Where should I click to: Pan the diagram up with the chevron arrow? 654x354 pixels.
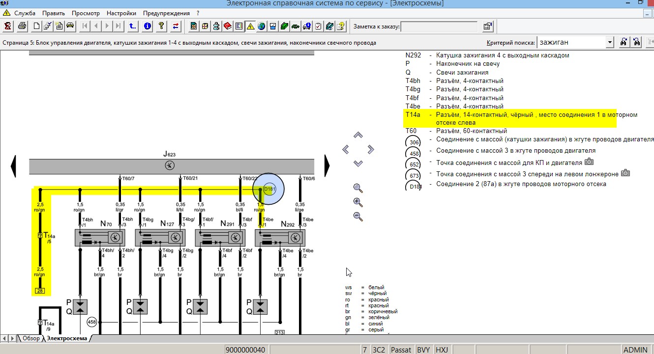(358, 135)
